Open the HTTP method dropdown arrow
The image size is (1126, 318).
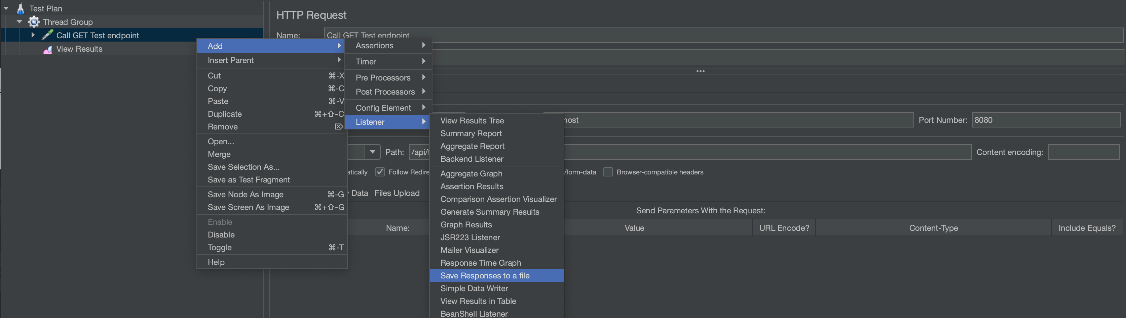point(372,152)
